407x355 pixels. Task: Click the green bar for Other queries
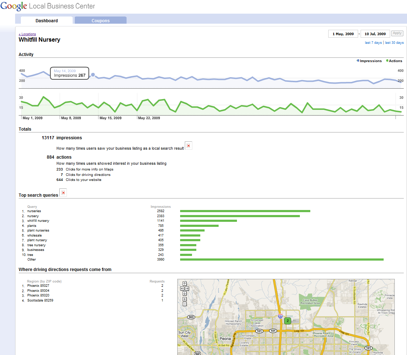[x=282, y=260]
